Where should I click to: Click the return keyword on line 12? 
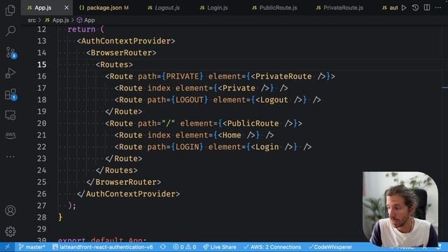pos(81,29)
